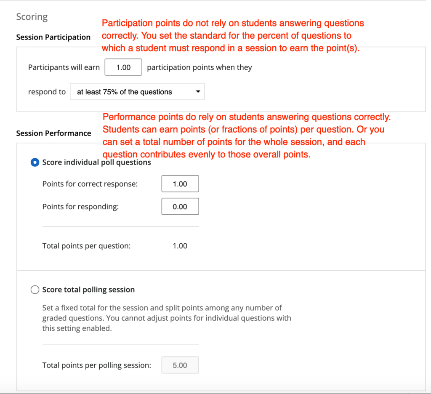The width and height of the screenshot is (431, 394).
Task: Click the Scoring section title
Action: 32,17
